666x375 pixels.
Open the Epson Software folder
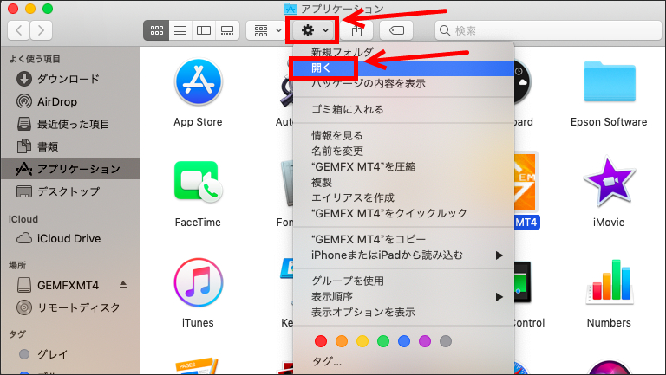[608, 83]
